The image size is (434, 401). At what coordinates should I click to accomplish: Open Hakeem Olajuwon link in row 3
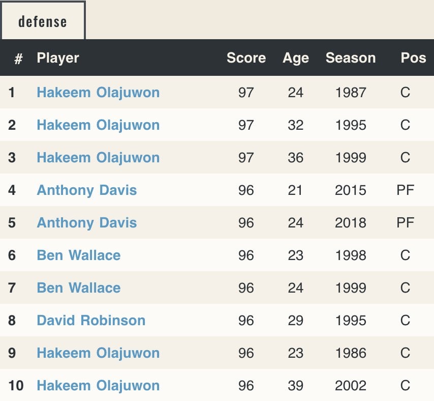point(98,158)
